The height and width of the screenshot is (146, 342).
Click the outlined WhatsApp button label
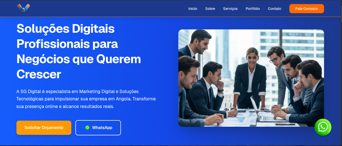102,127
